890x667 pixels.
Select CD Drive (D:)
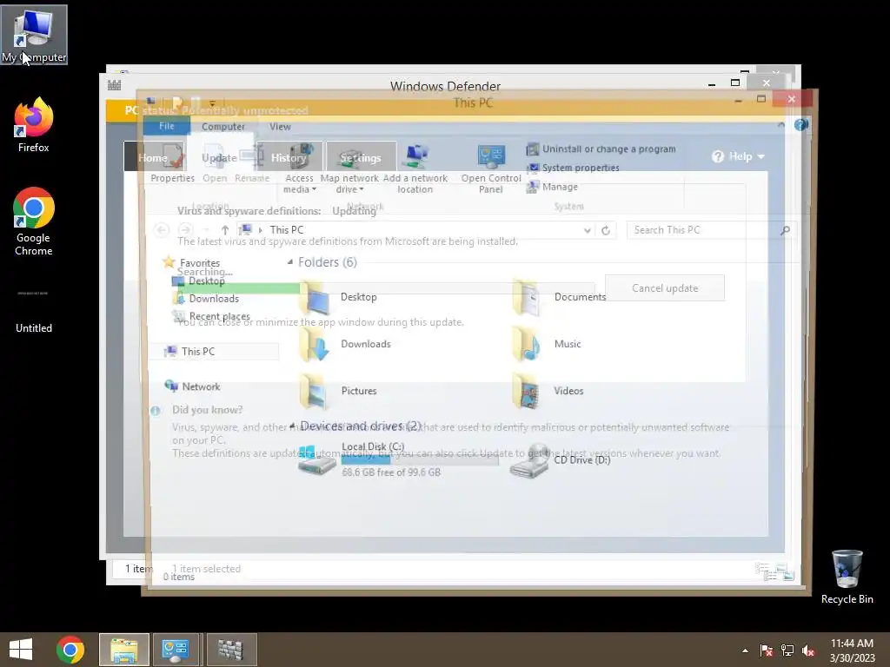tap(561, 460)
